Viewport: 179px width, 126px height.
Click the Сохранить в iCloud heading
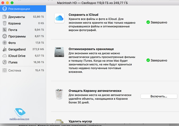click(83, 15)
